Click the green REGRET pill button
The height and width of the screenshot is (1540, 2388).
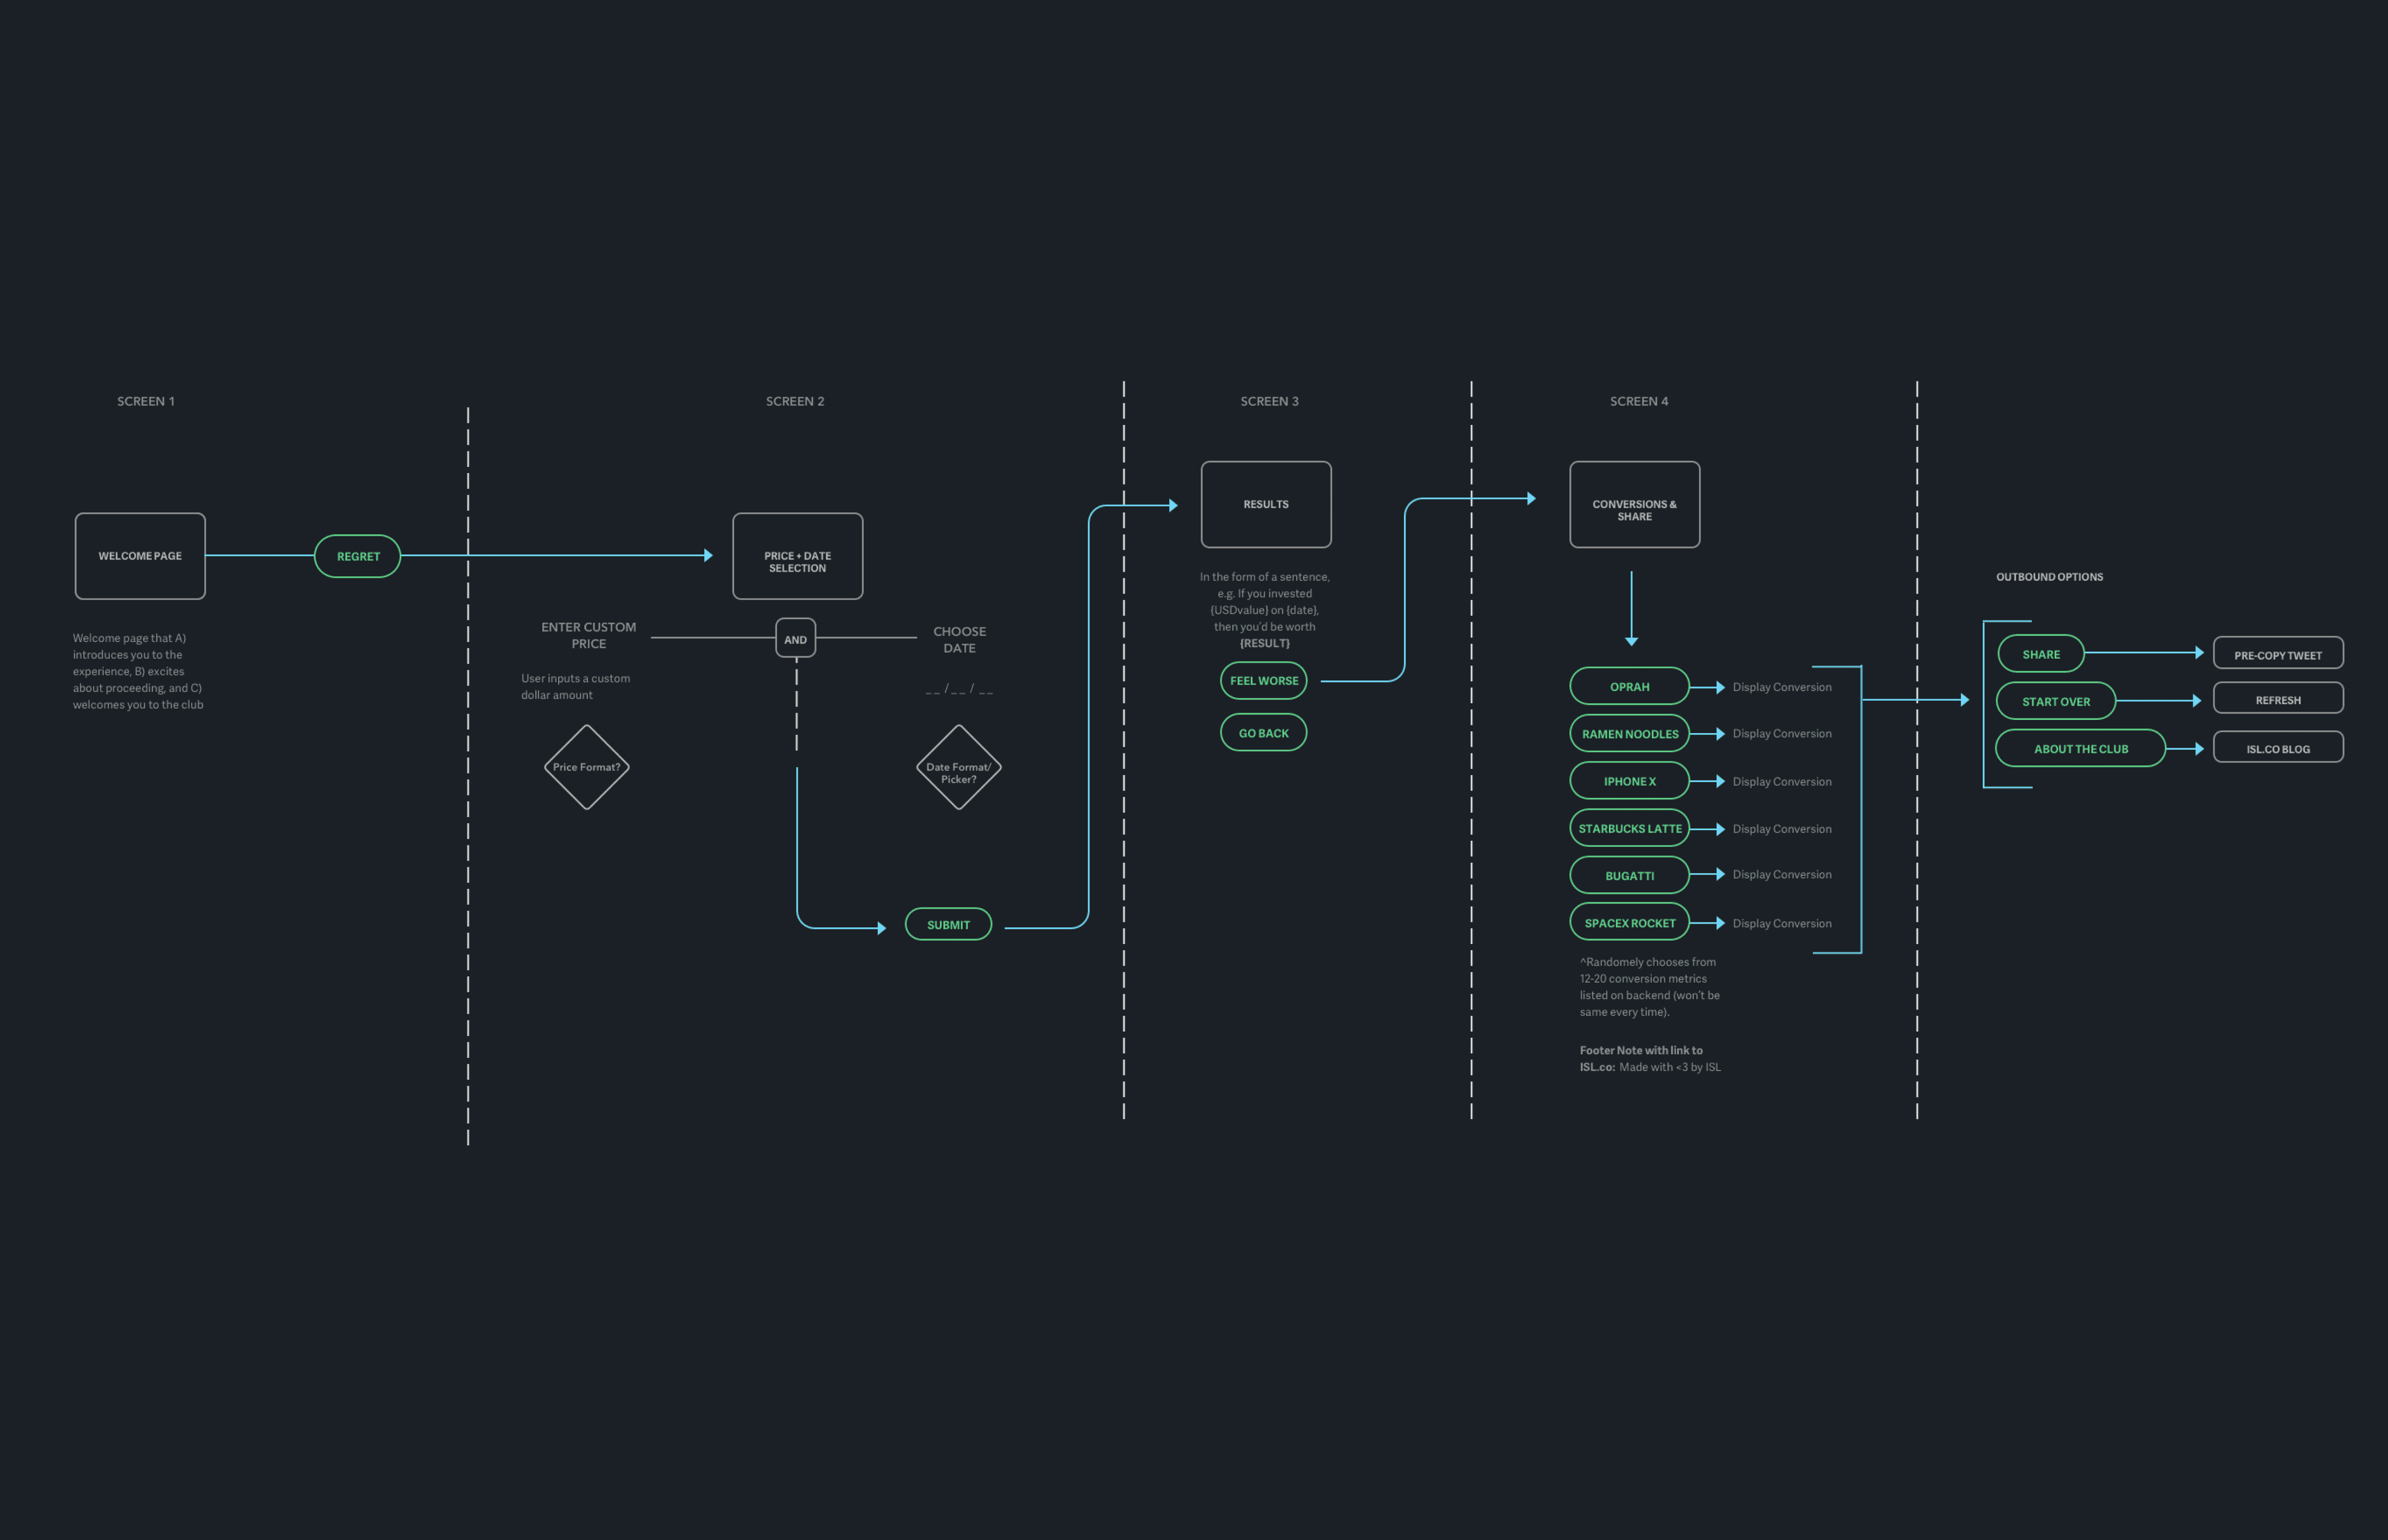click(357, 556)
